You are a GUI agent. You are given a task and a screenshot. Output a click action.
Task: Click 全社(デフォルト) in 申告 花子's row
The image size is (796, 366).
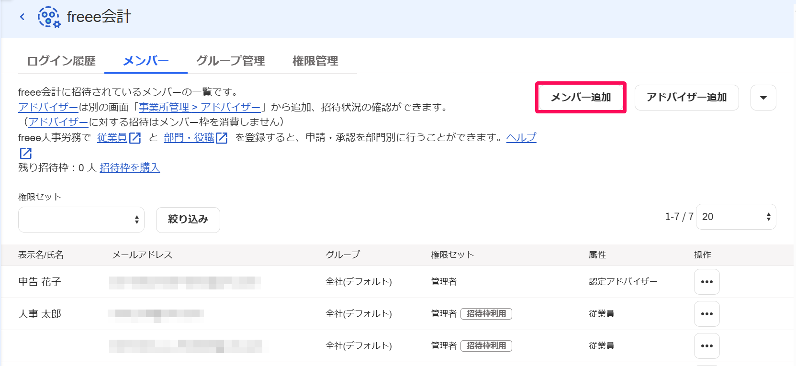359,282
